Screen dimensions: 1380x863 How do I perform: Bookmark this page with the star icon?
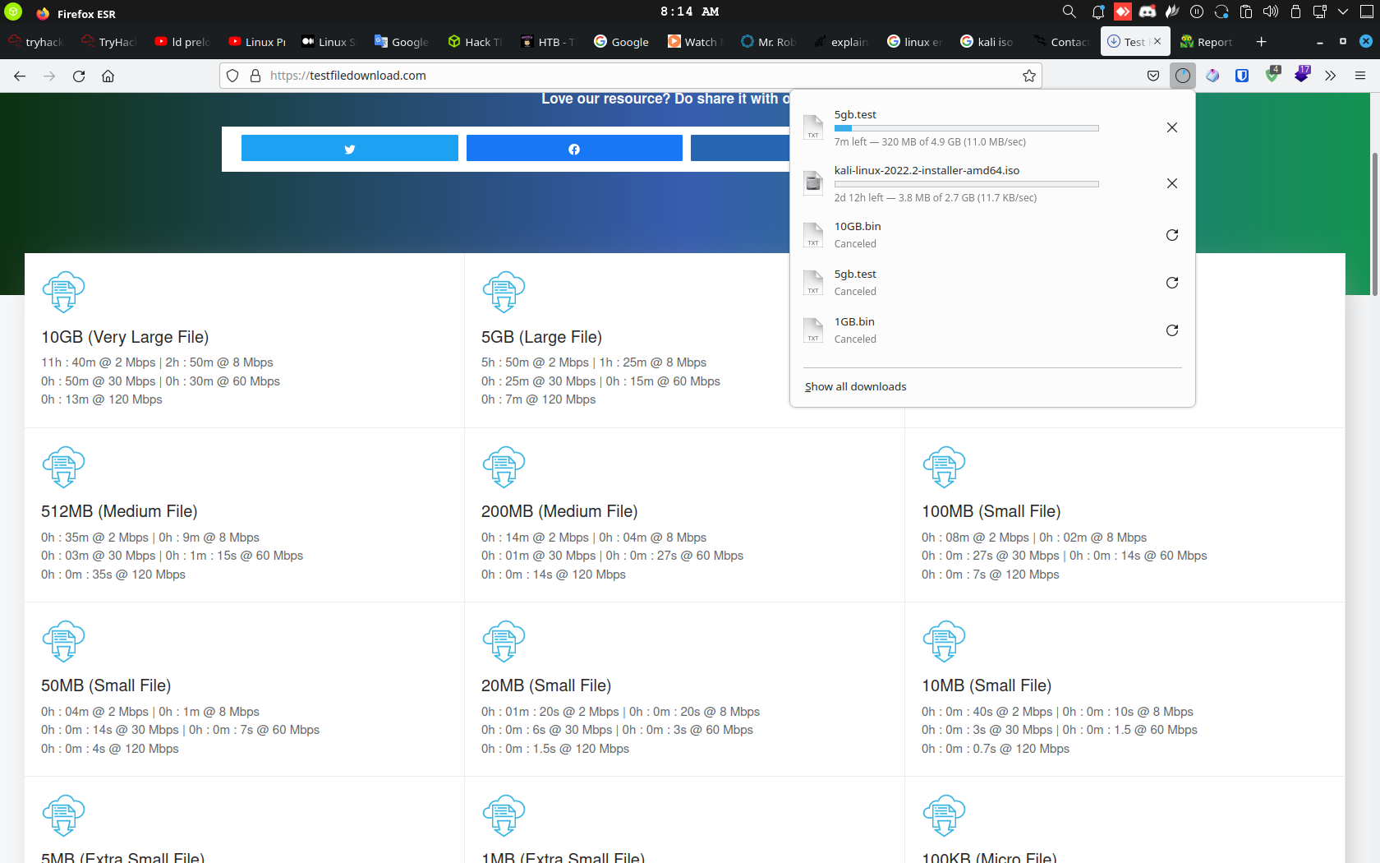pos(1028,76)
